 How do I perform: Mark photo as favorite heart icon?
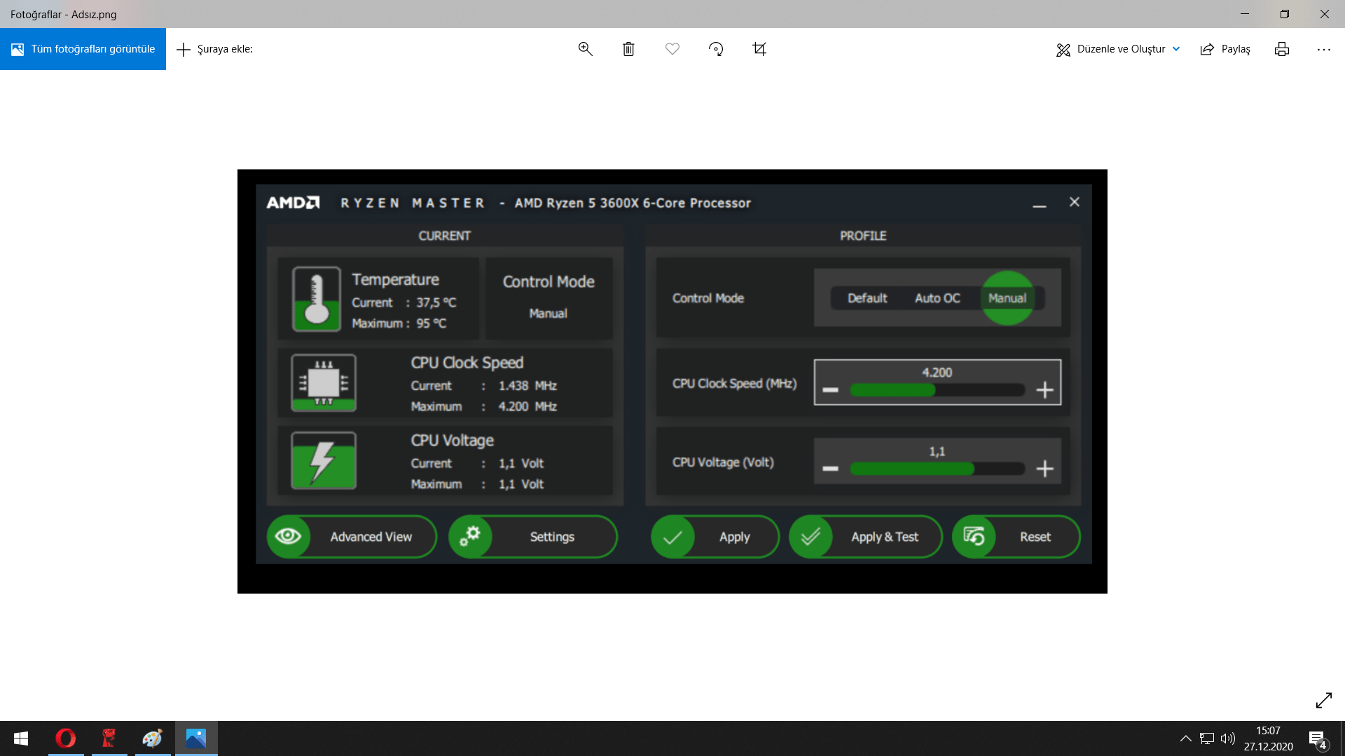(x=672, y=49)
